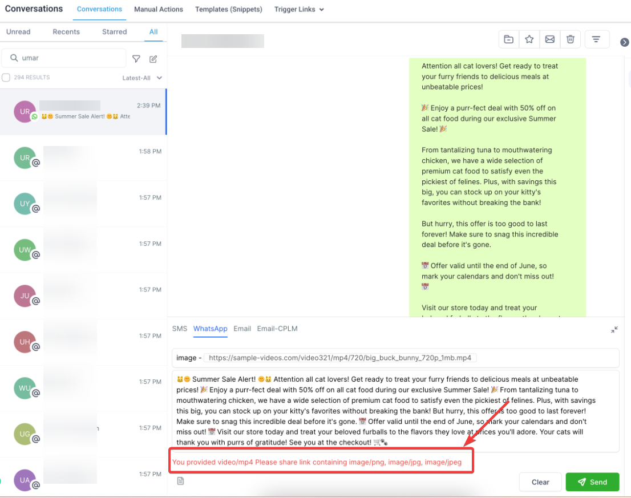This screenshot has width=631, height=498.
Task: Collapse the message composer with shrink icon
Action: [614, 330]
